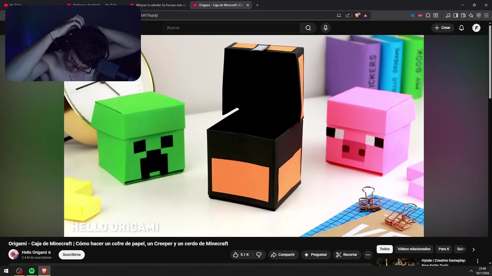492x276 pixels.
Task: Click the Brave browser taskbar icon
Action: pos(44,271)
